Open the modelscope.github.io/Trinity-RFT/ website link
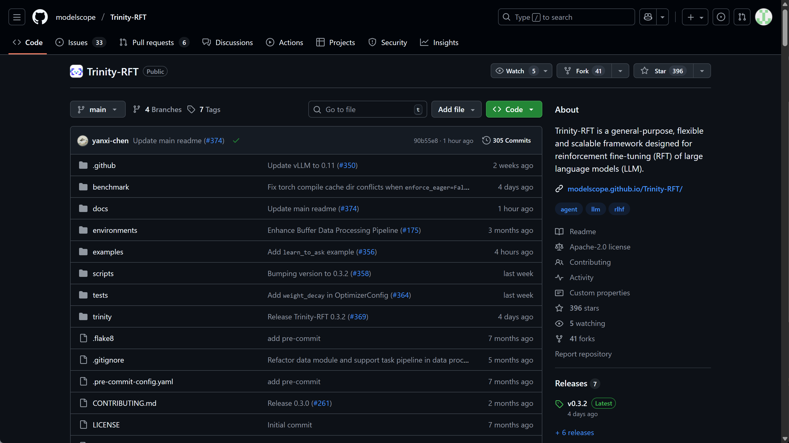 point(625,189)
